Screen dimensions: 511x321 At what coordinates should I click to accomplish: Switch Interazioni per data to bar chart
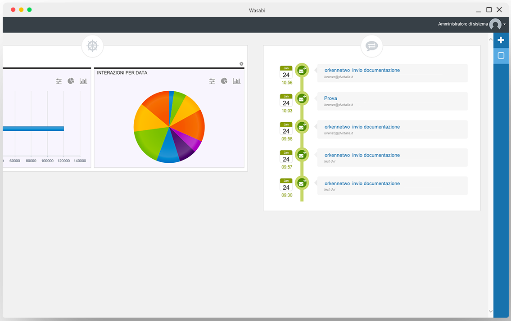coord(237,81)
